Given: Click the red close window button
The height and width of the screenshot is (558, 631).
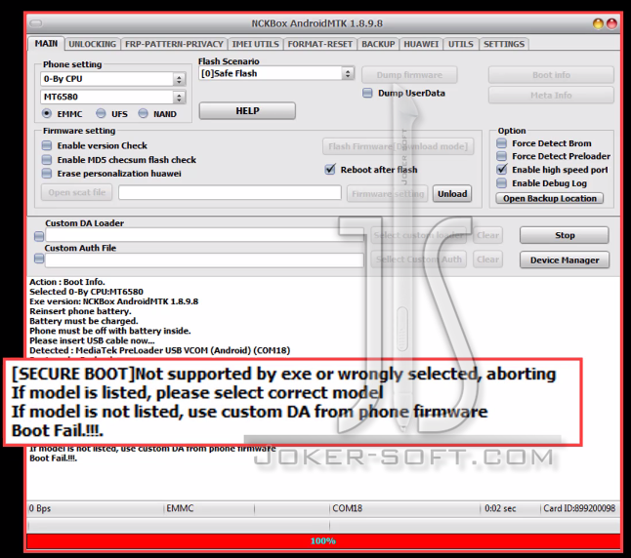Looking at the screenshot, I should [x=611, y=23].
